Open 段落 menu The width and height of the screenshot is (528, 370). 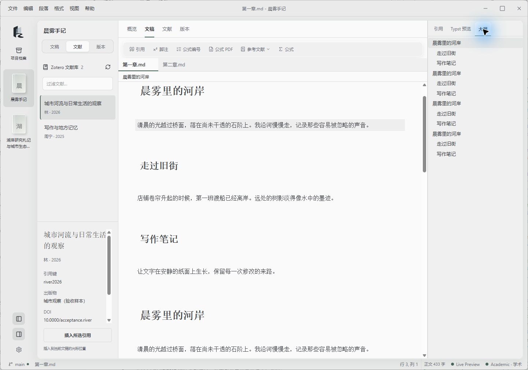pos(44,8)
